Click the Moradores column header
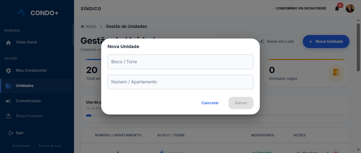 (x=263, y=135)
